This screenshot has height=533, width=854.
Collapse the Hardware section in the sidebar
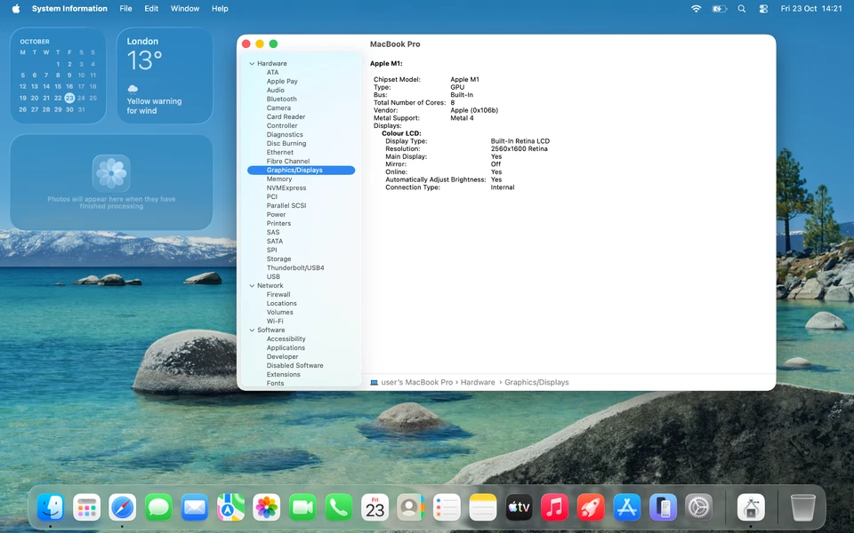pos(252,64)
